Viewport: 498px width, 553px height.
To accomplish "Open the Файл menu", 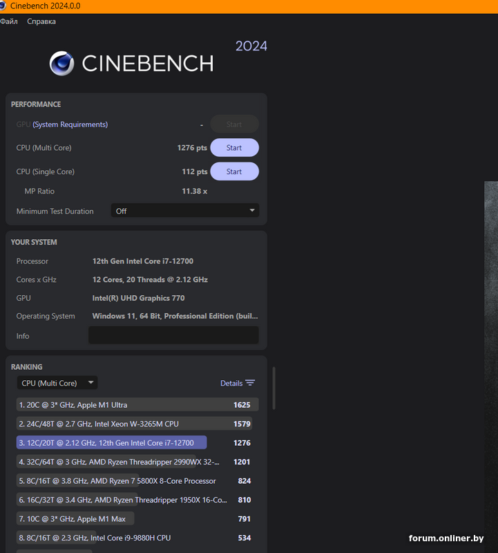I will pyautogui.click(x=9, y=21).
